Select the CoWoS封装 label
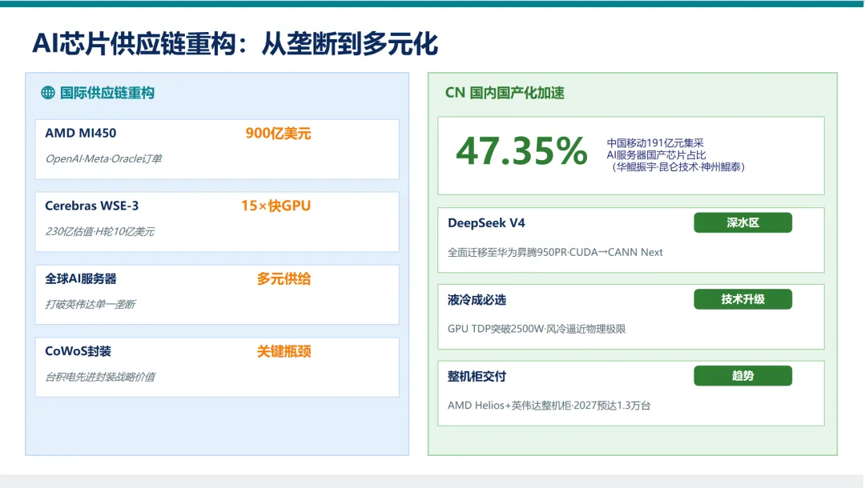The image size is (865, 488). pyautogui.click(x=78, y=351)
